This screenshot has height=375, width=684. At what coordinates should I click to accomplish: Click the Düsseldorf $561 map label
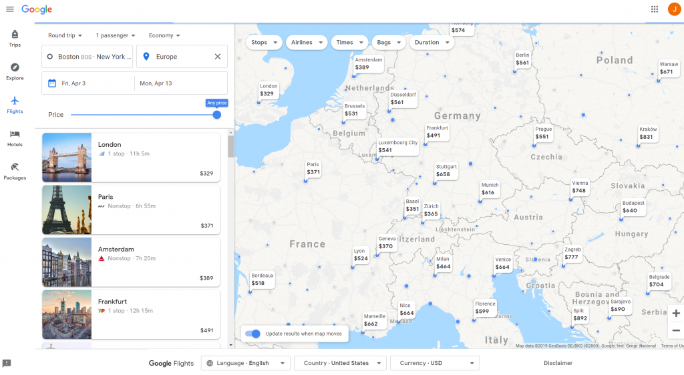click(403, 99)
